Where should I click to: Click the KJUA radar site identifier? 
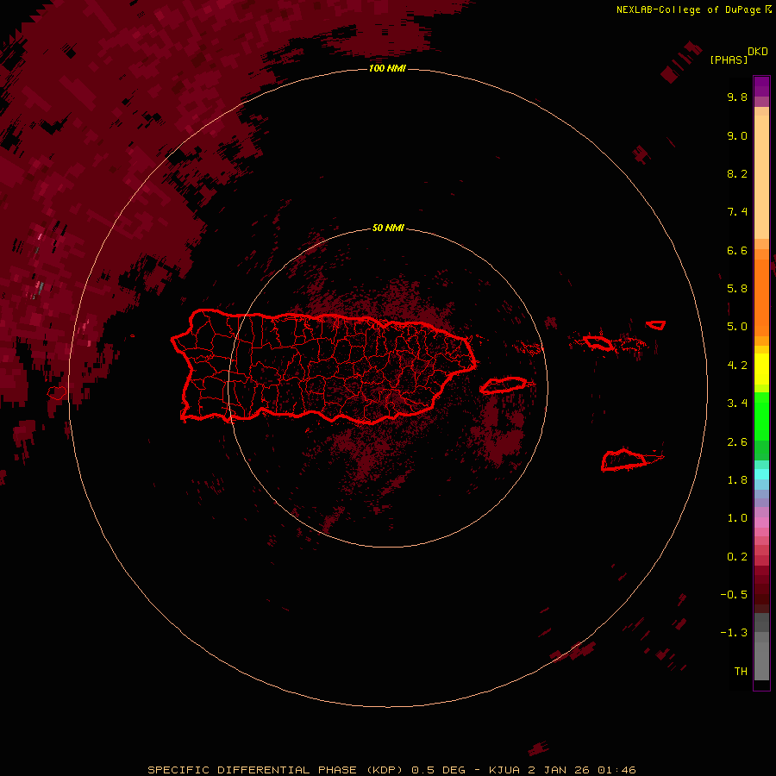click(x=504, y=770)
